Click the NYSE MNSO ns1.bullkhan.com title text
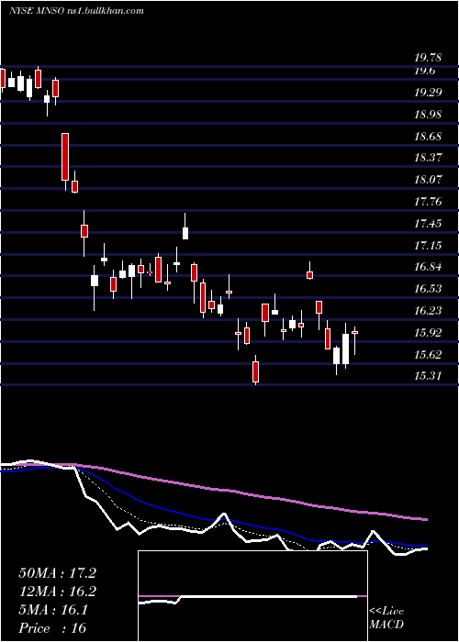Image resolution: width=459 pixels, height=642 pixels. point(76,11)
